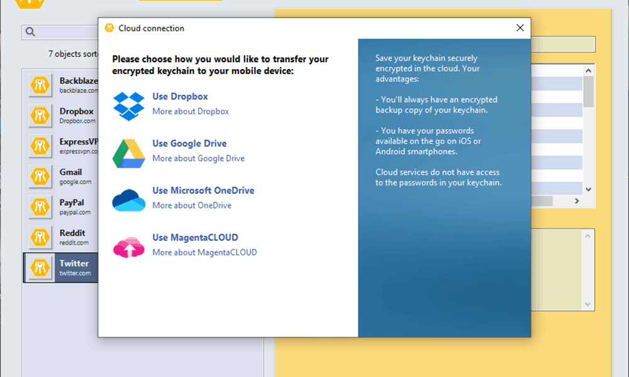Click the horizontal scroll right arrow
629x377 pixels.
click(x=577, y=201)
